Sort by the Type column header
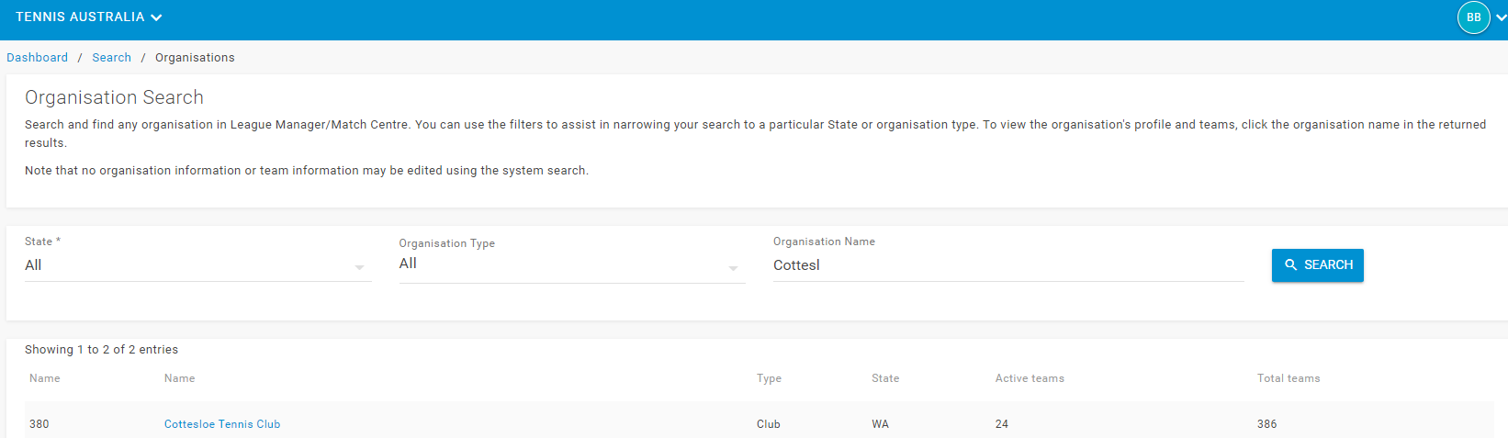Screen dimensions: 1508x438 769,378
